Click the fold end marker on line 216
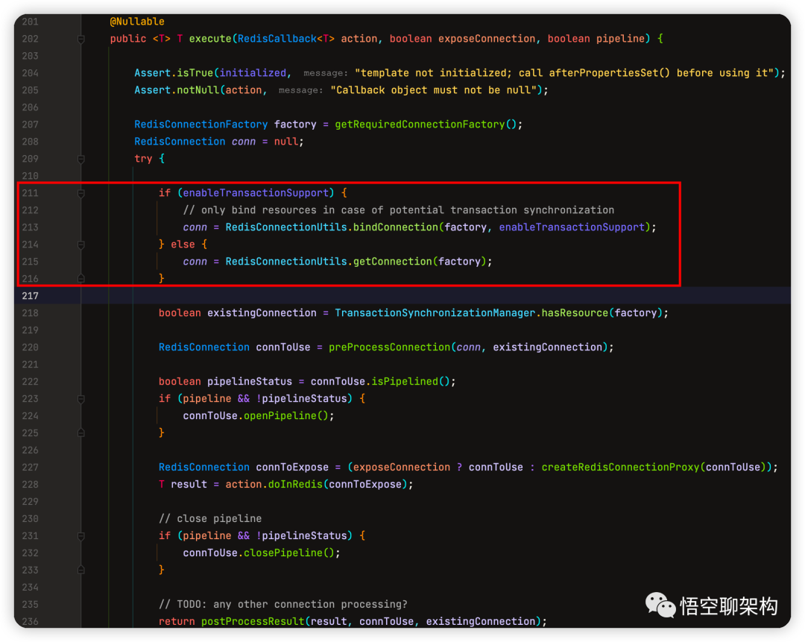Image resolution: width=805 pixels, height=642 pixels. pyautogui.click(x=81, y=279)
